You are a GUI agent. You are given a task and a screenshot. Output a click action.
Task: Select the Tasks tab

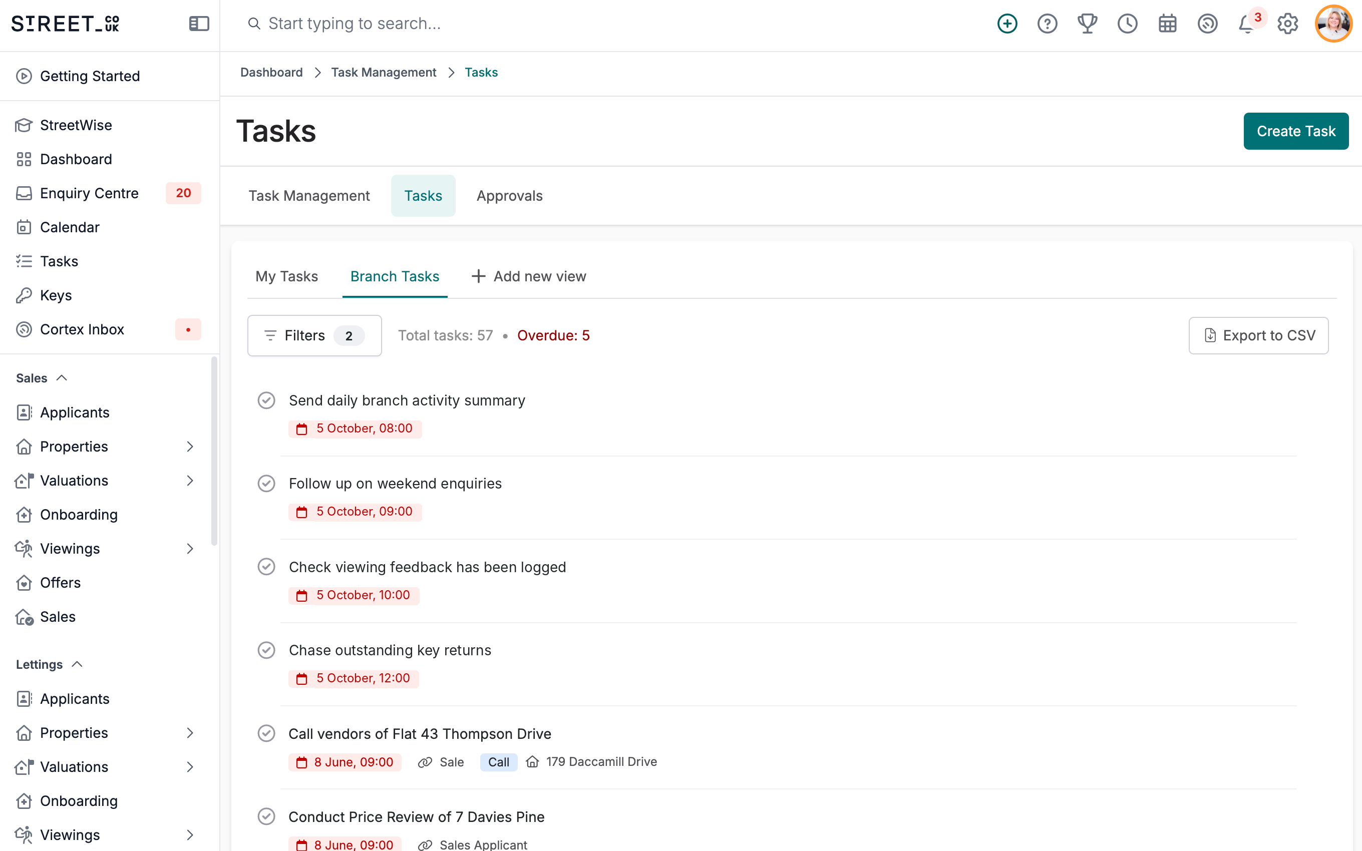[x=423, y=196]
